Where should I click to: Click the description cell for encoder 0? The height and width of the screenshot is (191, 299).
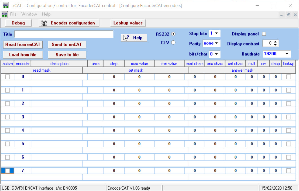(59, 77)
